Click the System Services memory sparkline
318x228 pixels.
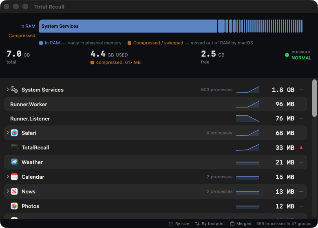click(247, 90)
